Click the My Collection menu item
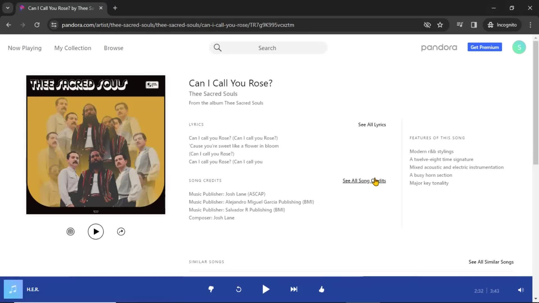539x303 pixels. click(x=72, y=48)
